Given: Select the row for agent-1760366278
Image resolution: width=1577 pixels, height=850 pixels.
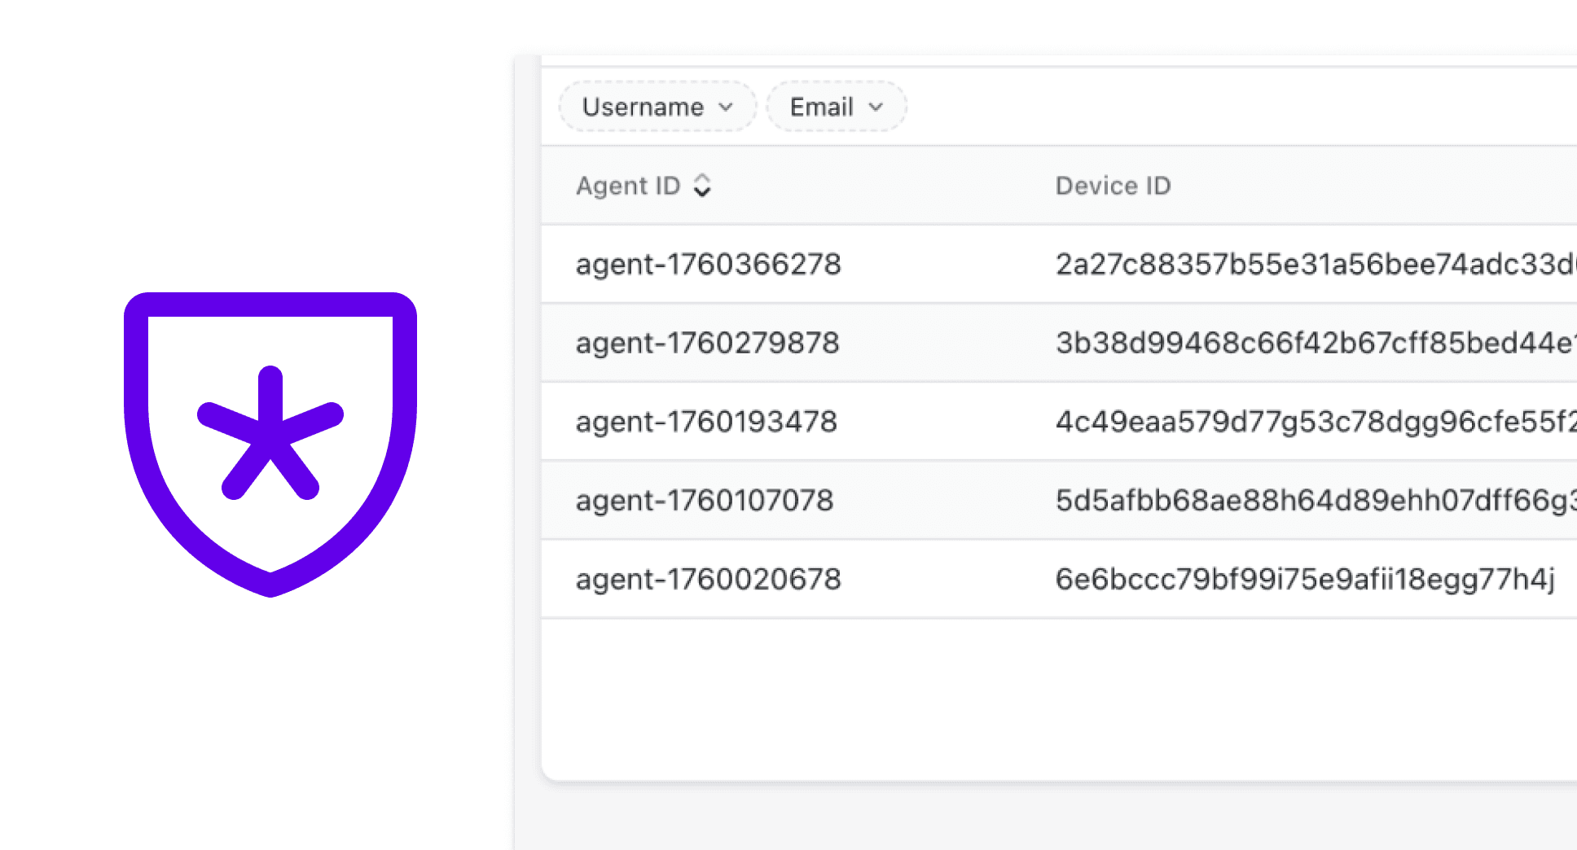Looking at the screenshot, I should click(x=708, y=263).
